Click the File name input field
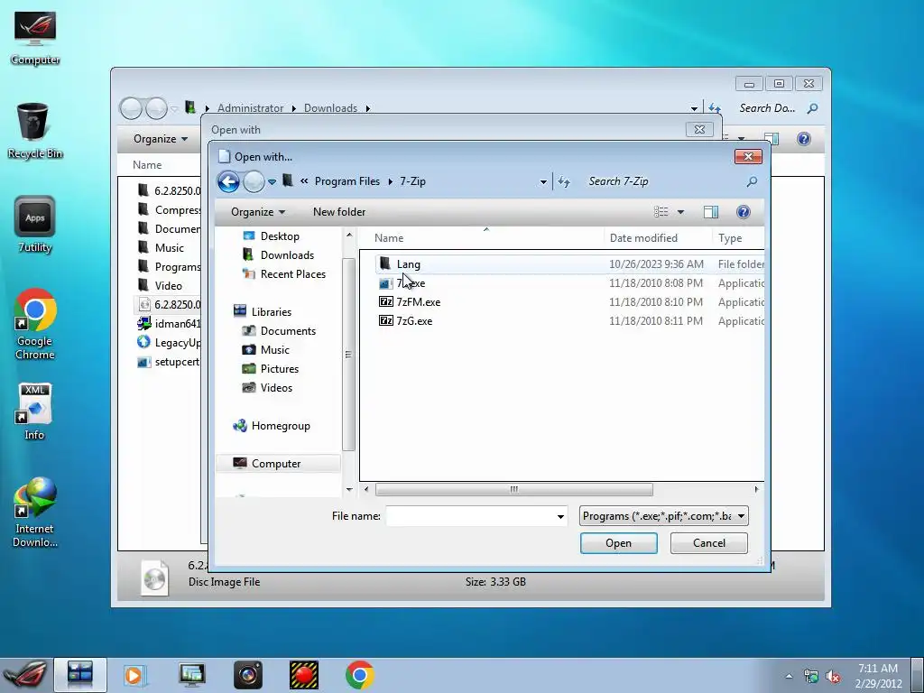Screen dimensions: 924x693 pyautogui.click(x=469, y=516)
